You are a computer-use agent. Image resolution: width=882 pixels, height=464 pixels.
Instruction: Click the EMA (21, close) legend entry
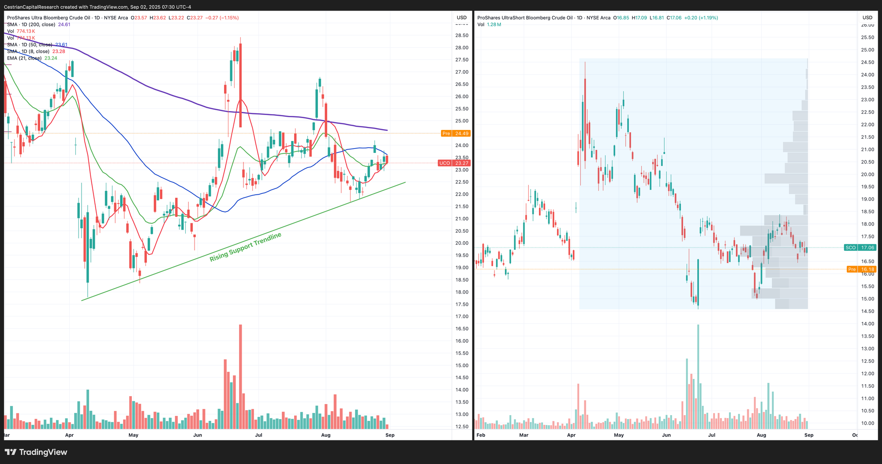[x=25, y=58]
